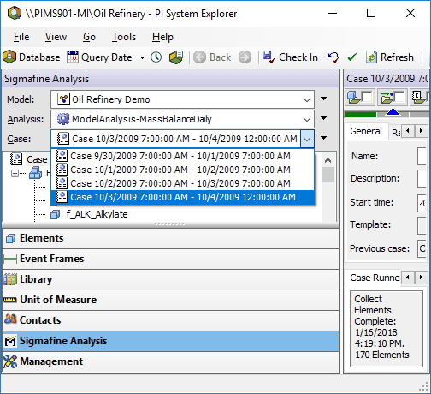The height and width of the screenshot is (394, 431).
Task: Open the Management navigation section
Action: (170, 361)
